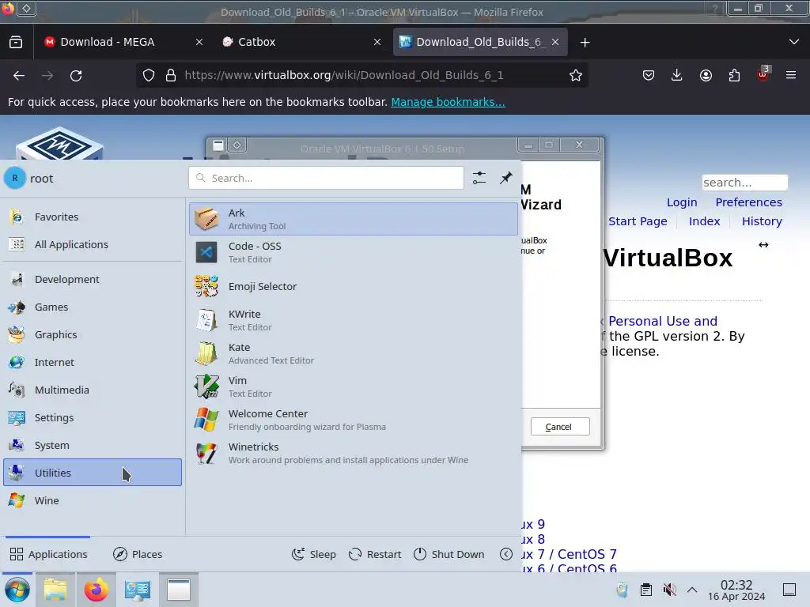Select All Applications category
The image size is (810, 607).
click(93, 245)
